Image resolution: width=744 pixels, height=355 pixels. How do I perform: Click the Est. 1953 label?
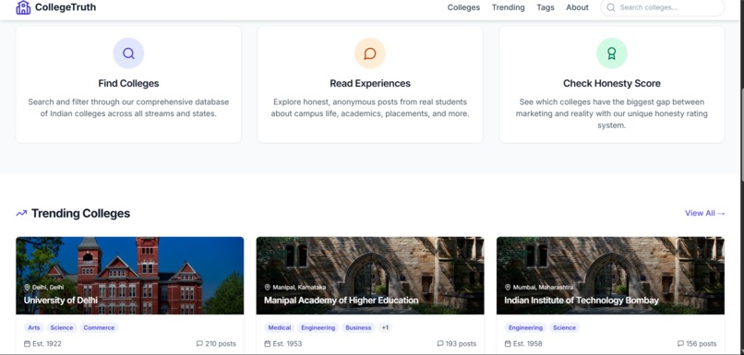point(288,344)
